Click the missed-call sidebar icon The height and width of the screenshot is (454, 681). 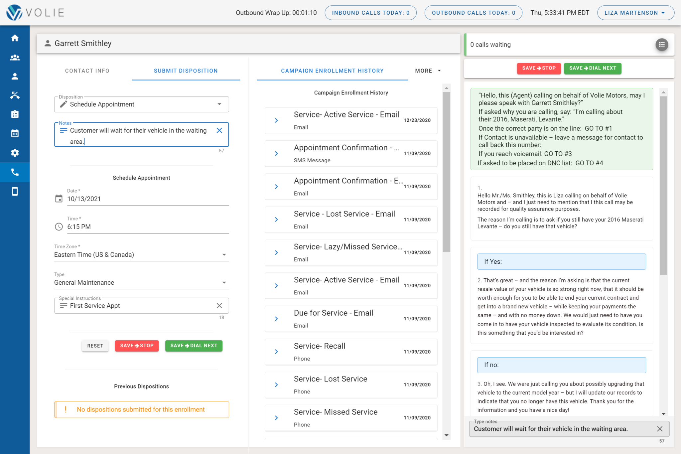[15, 95]
